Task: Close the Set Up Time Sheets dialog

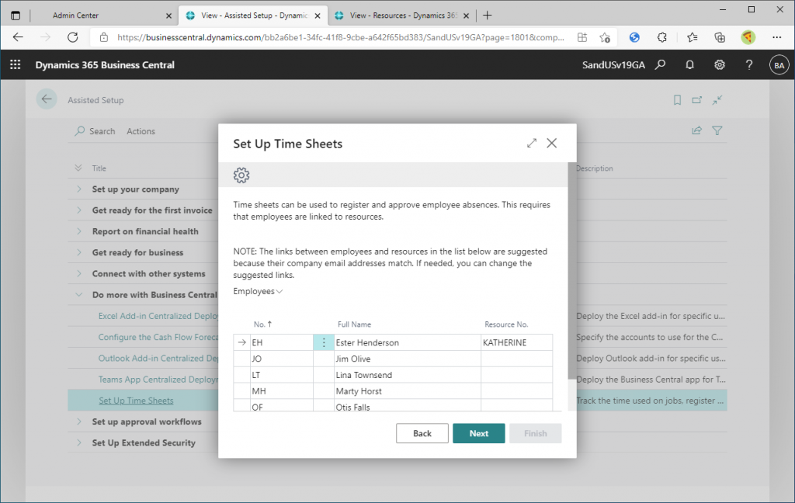Action: click(x=552, y=144)
